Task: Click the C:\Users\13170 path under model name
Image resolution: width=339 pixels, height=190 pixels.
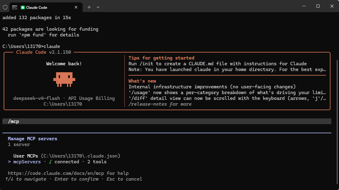Action: (x=63, y=104)
